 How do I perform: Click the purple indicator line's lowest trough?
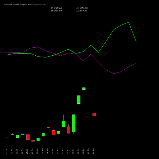click(x=114, y=74)
